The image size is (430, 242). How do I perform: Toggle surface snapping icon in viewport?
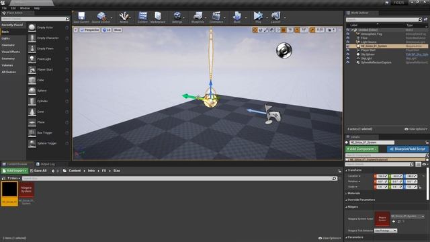pyautogui.click(x=277, y=30)
